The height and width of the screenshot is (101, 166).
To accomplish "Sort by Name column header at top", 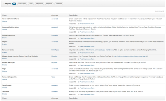I will [4, 15].
